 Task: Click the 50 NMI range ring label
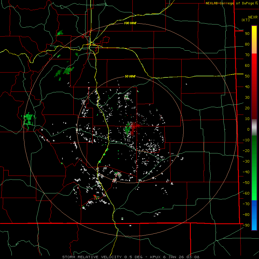130,76
